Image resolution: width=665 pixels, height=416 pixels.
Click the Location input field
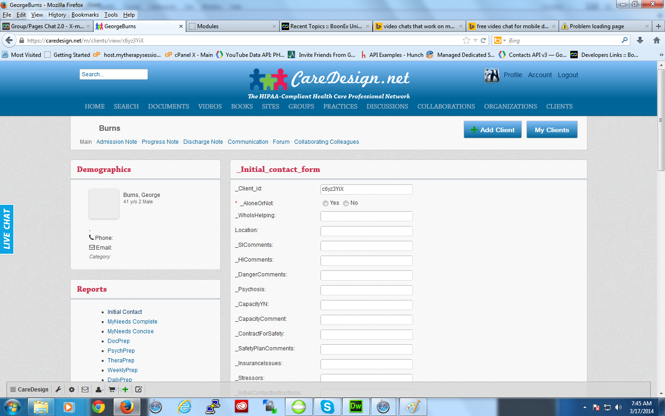[367, 231]
